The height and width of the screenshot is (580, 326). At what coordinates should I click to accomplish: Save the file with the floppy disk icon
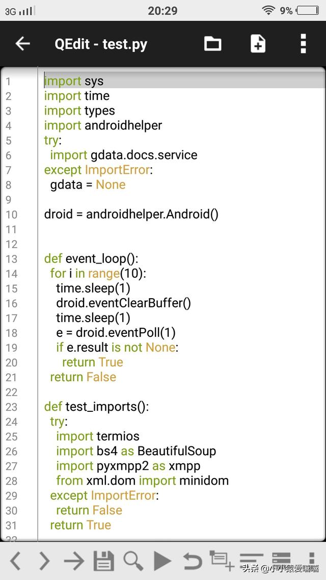click(x=103, y=561)
